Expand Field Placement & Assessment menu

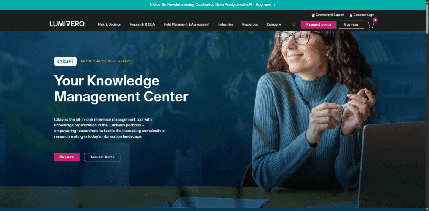coord(186,24)
